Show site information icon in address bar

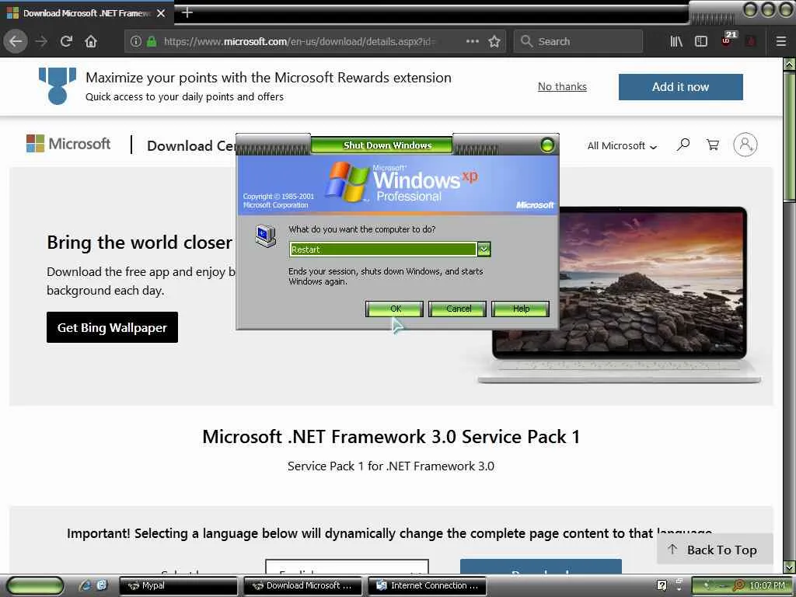135,41
